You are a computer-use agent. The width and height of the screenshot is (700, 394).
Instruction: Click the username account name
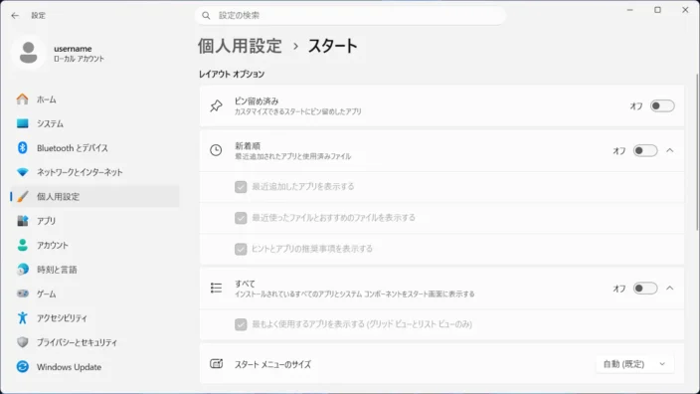73,48
